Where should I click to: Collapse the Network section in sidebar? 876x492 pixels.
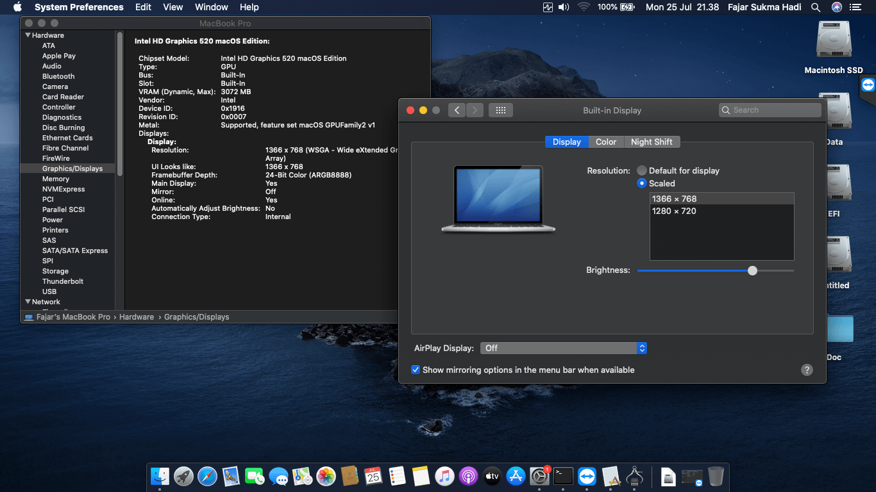[28, 302]
